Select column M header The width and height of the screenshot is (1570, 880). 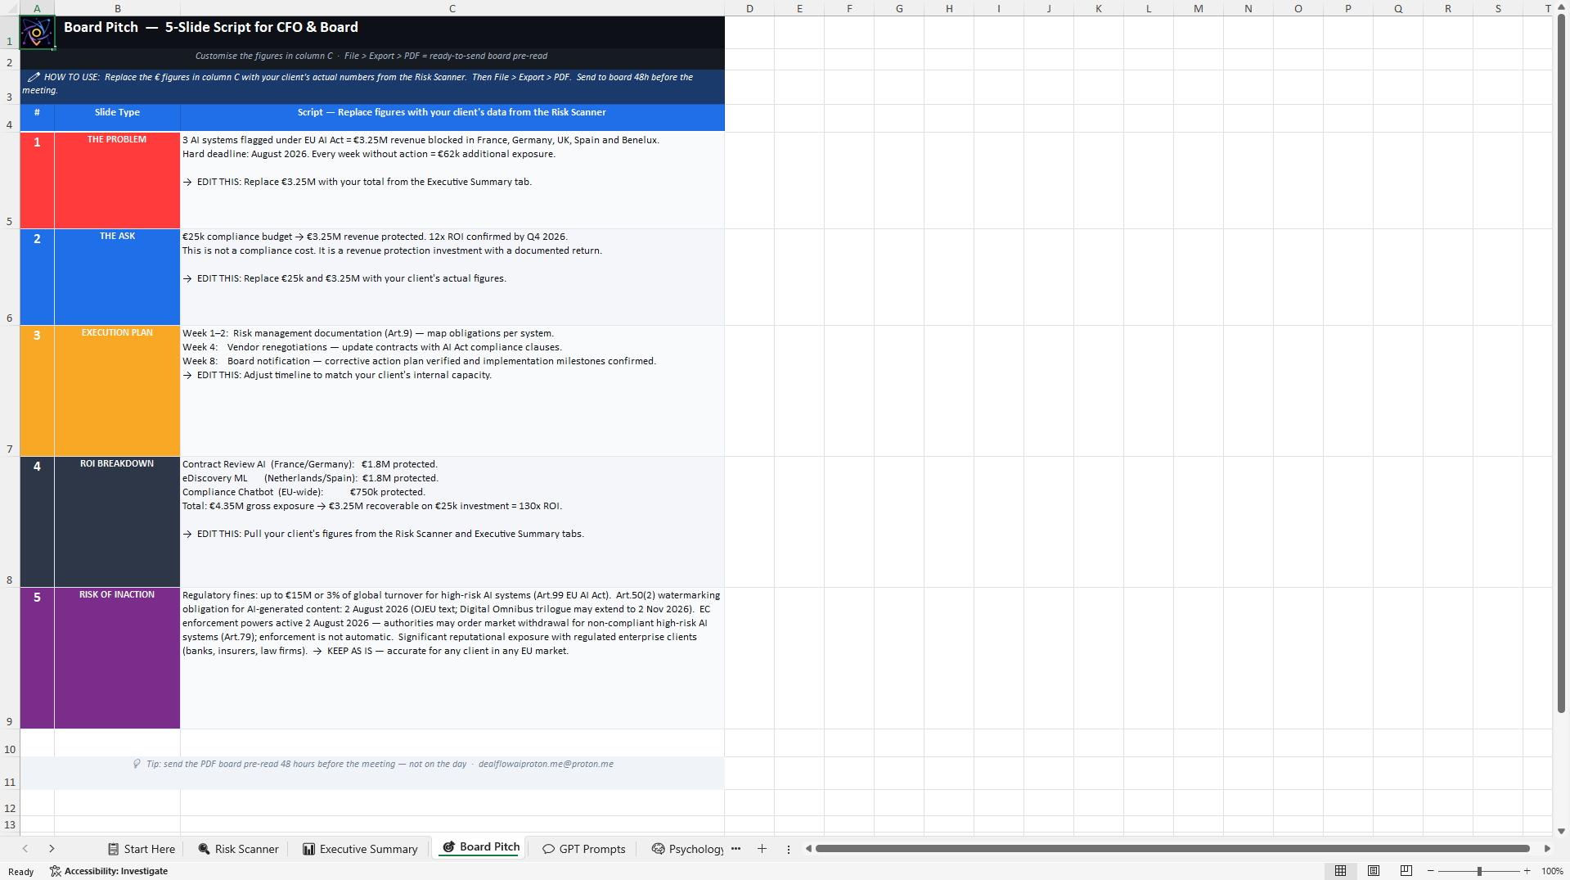tap(1198, 8)
